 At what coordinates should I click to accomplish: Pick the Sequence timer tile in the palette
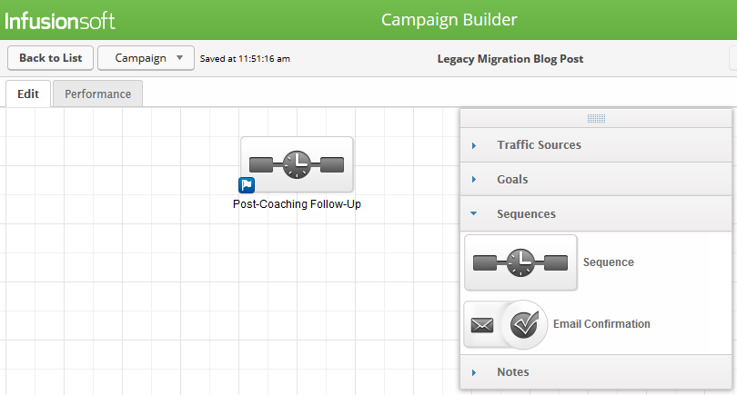pyautogui.click(x=520, y=262)
